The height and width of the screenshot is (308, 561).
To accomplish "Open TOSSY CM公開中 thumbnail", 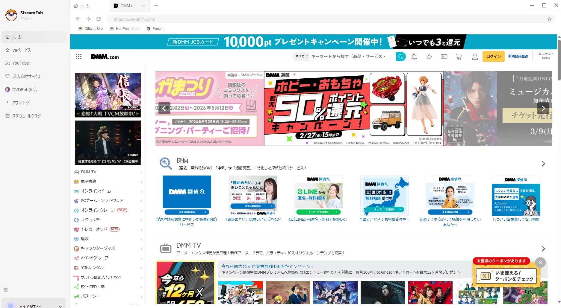I will tap(108, 143).
